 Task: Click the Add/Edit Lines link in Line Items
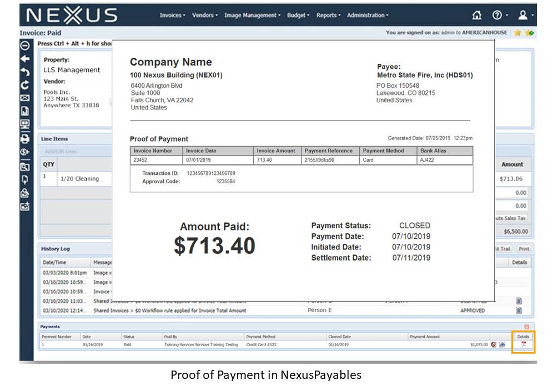[61, 151]
